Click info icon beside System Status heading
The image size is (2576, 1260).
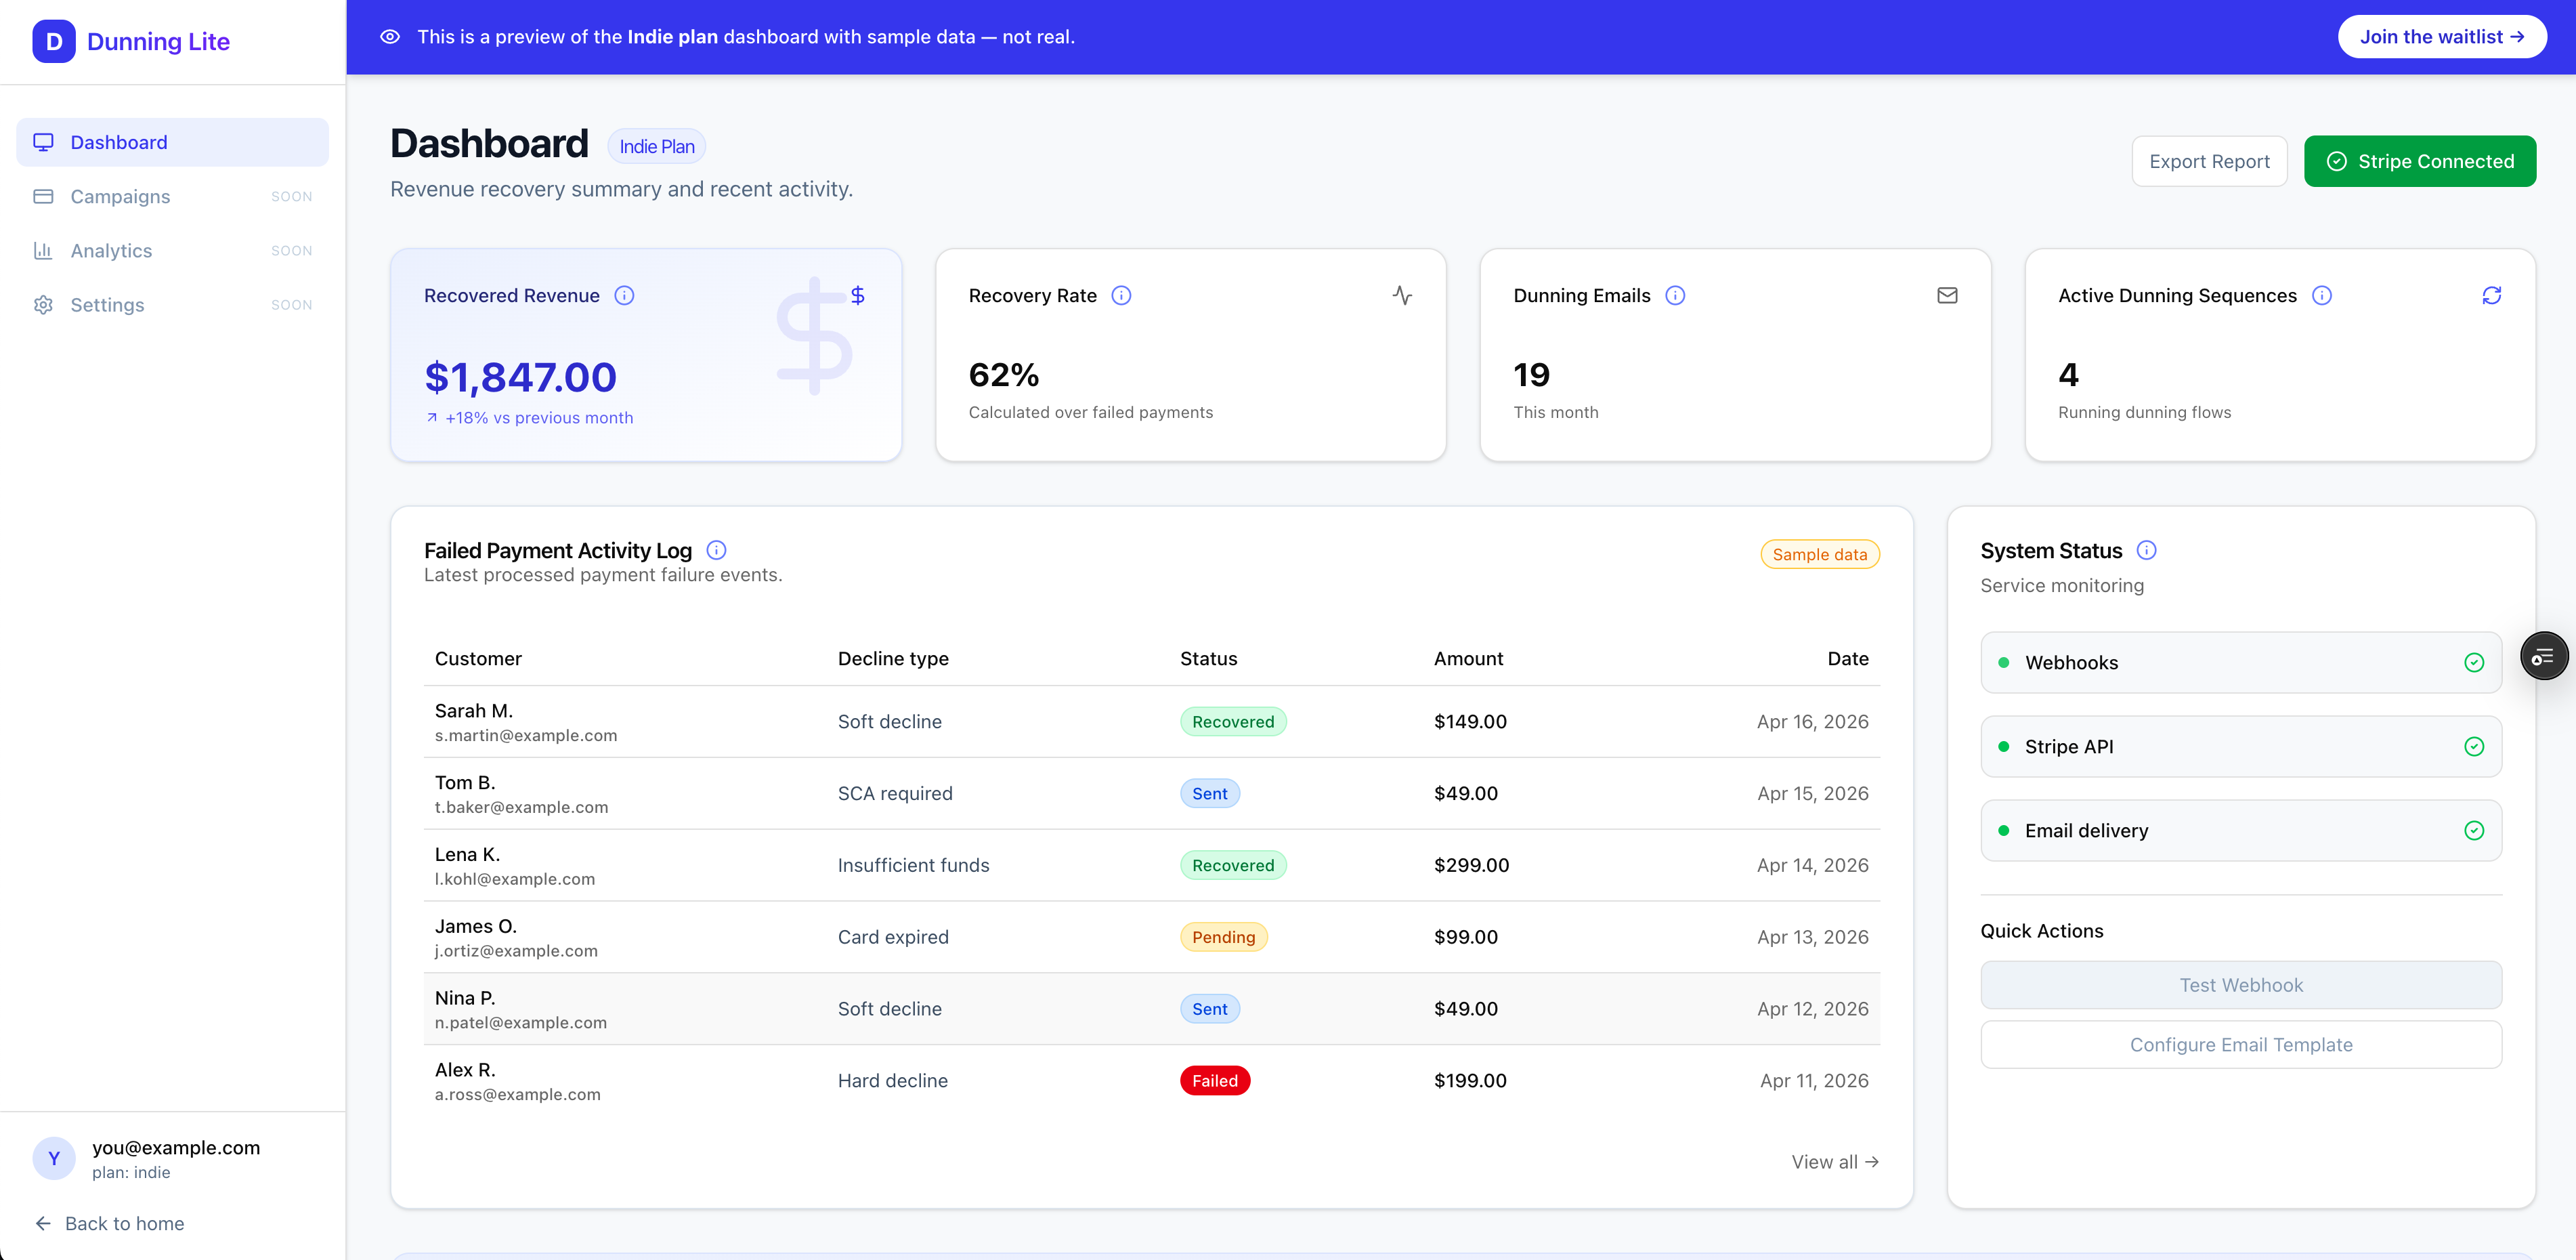tap(2146, 550)
